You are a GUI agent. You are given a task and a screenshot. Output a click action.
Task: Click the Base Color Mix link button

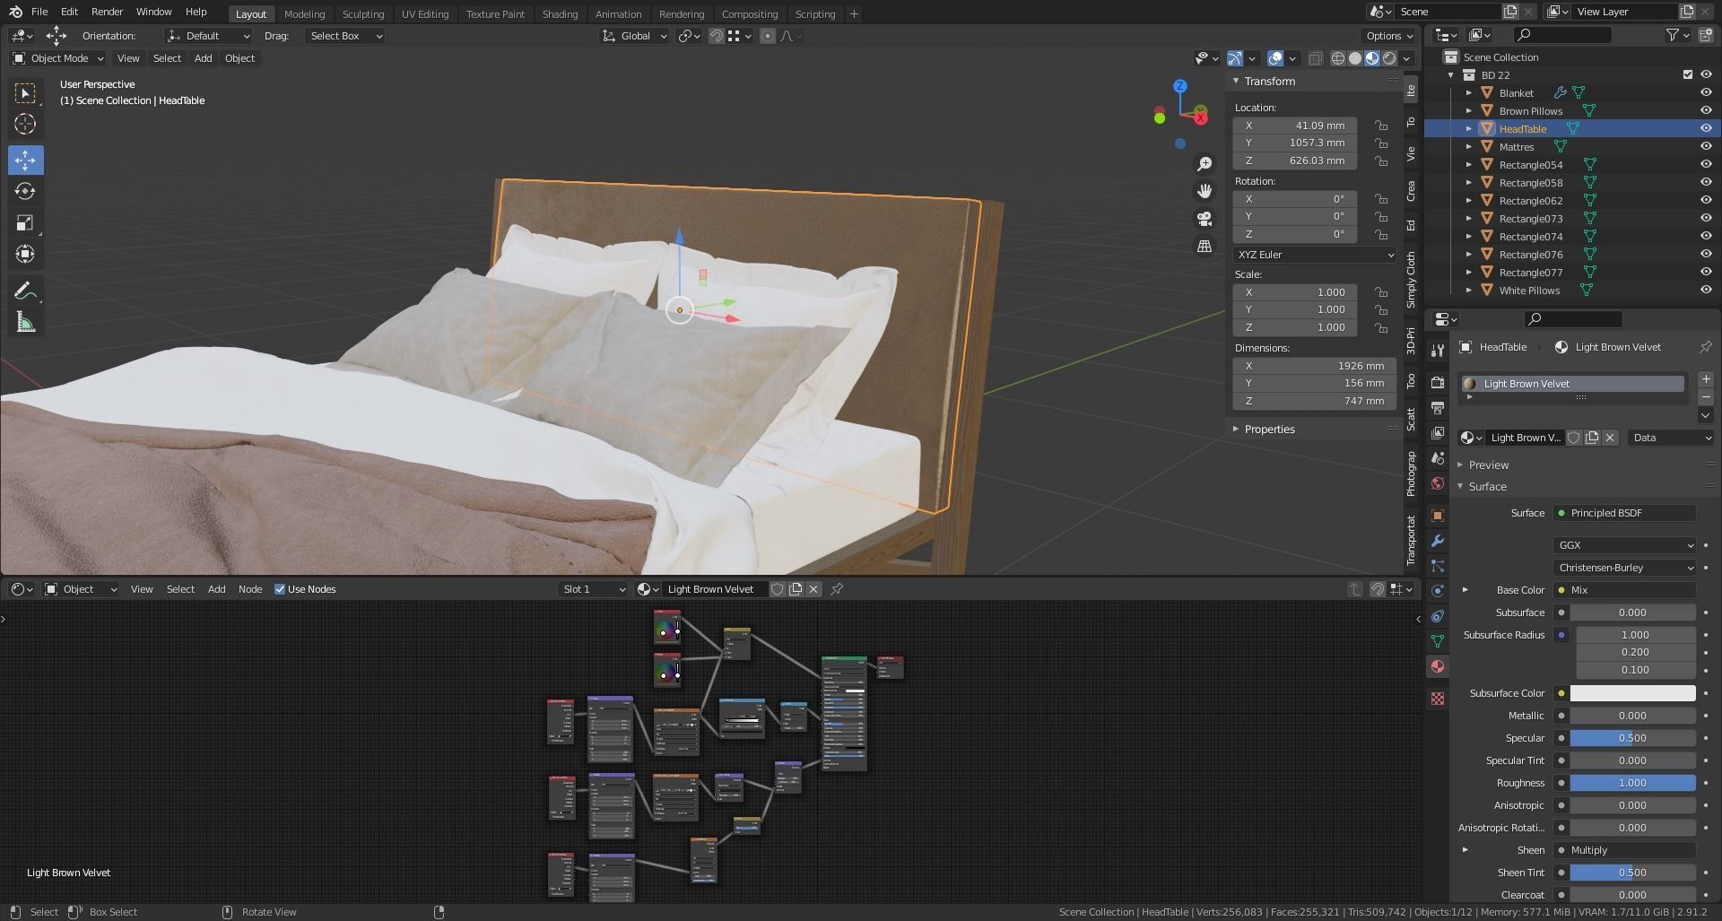[1624, 590]
